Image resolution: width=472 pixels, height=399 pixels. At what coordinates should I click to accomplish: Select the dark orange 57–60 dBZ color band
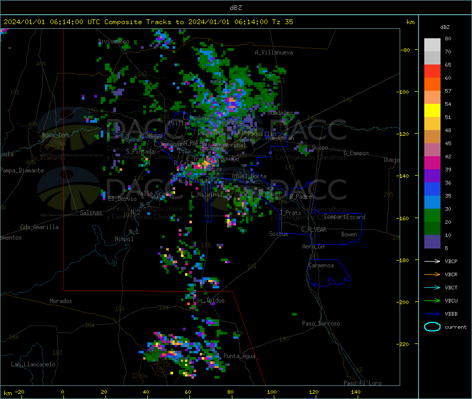tap(432, 84)
